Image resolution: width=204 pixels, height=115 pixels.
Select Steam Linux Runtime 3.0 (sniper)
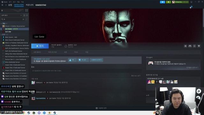click(x=15, y=79)
